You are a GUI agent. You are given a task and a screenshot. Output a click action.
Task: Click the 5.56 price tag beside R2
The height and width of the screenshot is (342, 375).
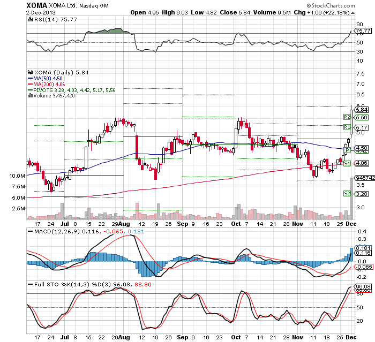click(362, 117)
